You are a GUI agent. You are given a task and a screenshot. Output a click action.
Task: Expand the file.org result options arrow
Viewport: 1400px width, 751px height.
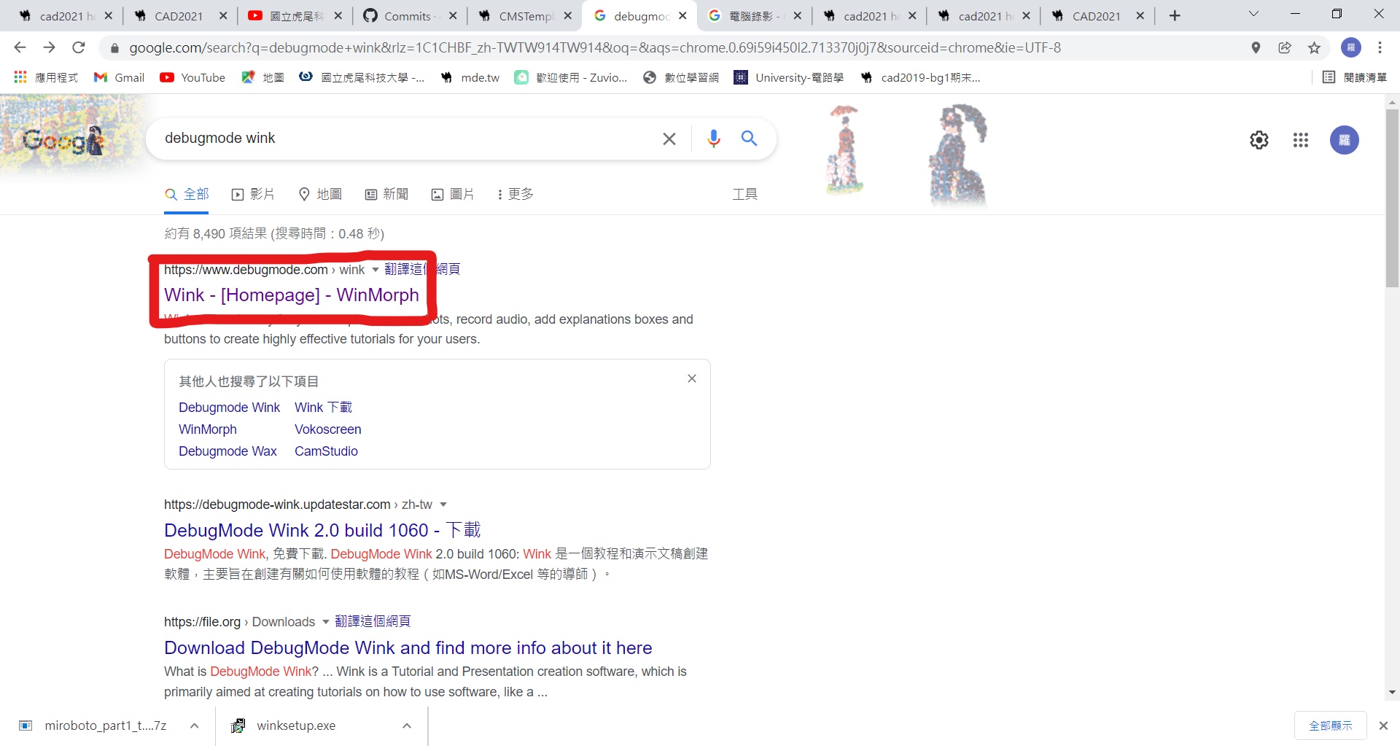pos(325,622)
